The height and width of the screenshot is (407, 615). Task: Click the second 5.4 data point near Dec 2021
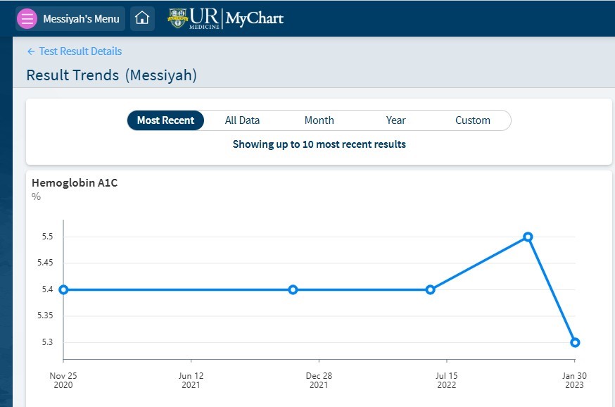coord(293,289)
